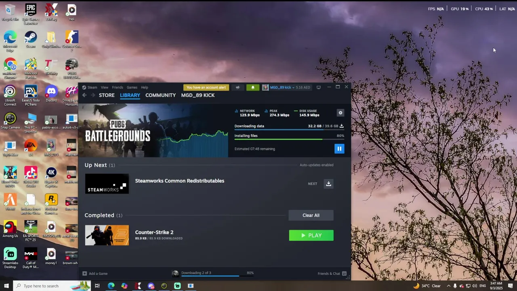Click the Counter-Strike 2 thumbnail
The height and width of the screenshot is (291, 517).
[x=107, y=235]
